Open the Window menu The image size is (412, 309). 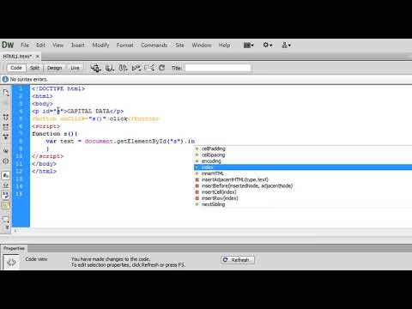(202, 45)
